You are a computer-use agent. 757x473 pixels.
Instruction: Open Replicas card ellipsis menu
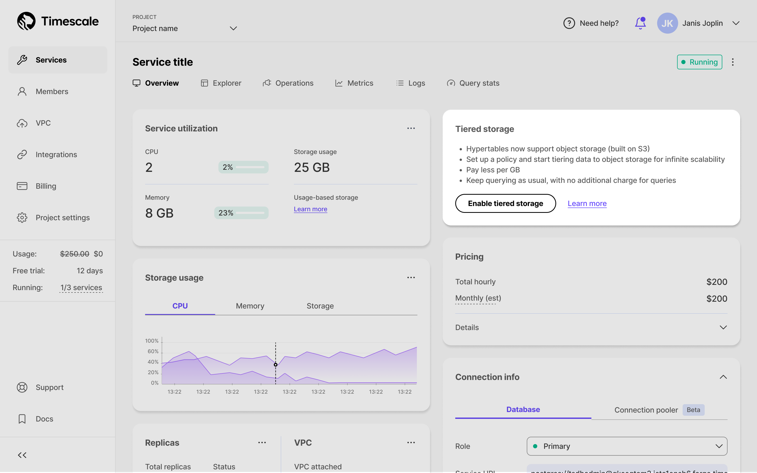[x=262, y=443]
